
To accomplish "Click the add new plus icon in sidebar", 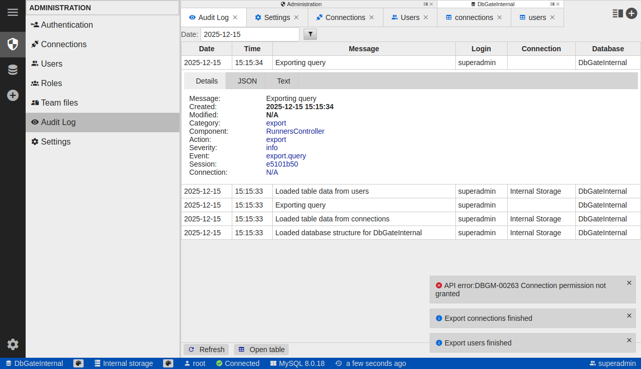I will point(13,95).
